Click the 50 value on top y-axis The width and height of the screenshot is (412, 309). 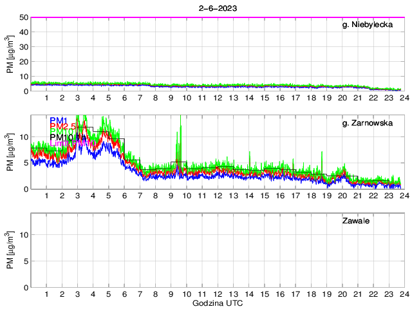[23, 17]
